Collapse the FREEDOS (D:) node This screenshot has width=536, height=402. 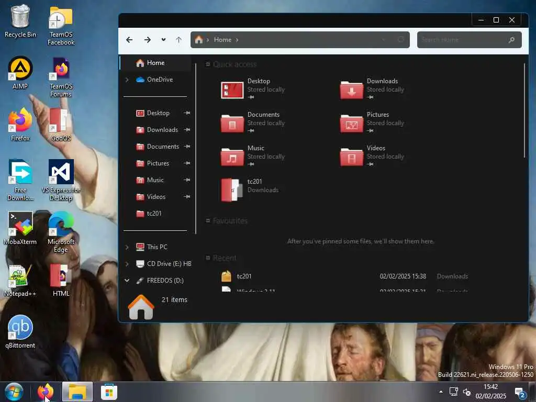point(127,281)
